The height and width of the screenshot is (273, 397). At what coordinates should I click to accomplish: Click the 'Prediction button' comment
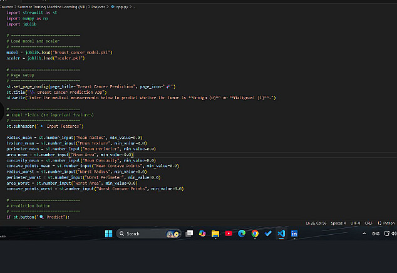click(x=28, y=205)
